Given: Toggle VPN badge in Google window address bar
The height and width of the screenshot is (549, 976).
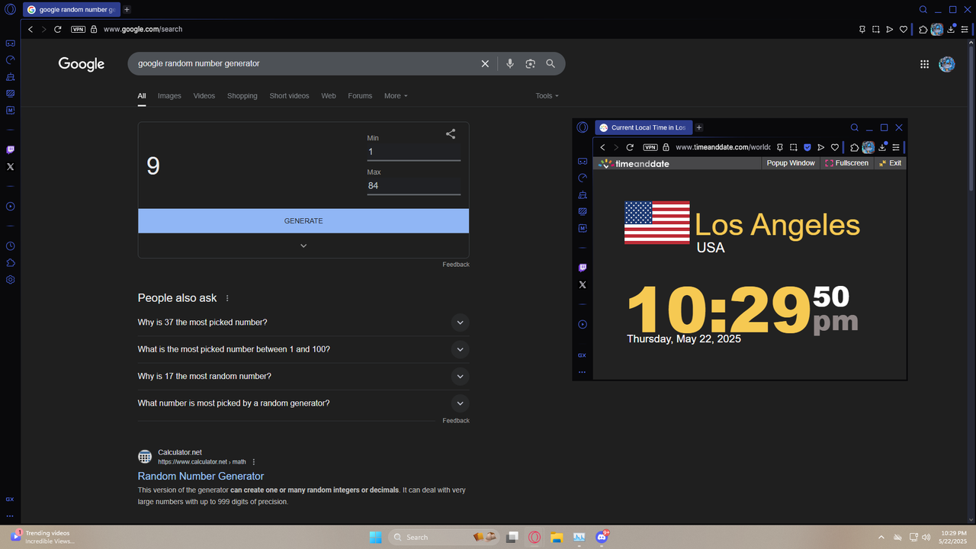Looking at the screenshot, I should click(78, 29).
